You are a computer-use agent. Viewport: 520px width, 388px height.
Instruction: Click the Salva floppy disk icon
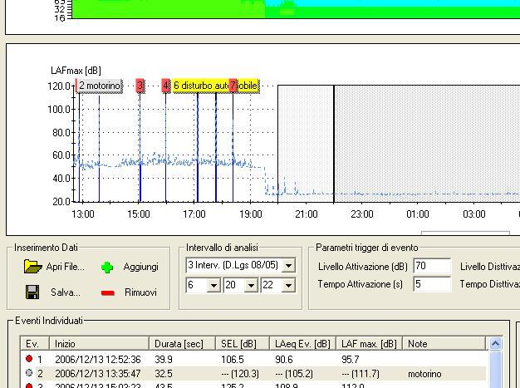pos(32,292)
